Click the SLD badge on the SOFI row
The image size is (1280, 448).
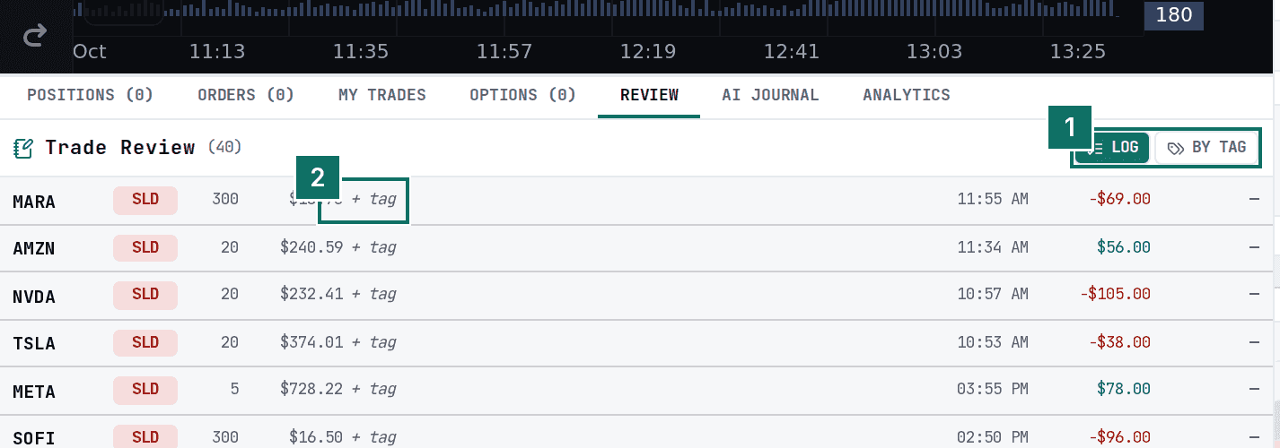click(145, 437)
